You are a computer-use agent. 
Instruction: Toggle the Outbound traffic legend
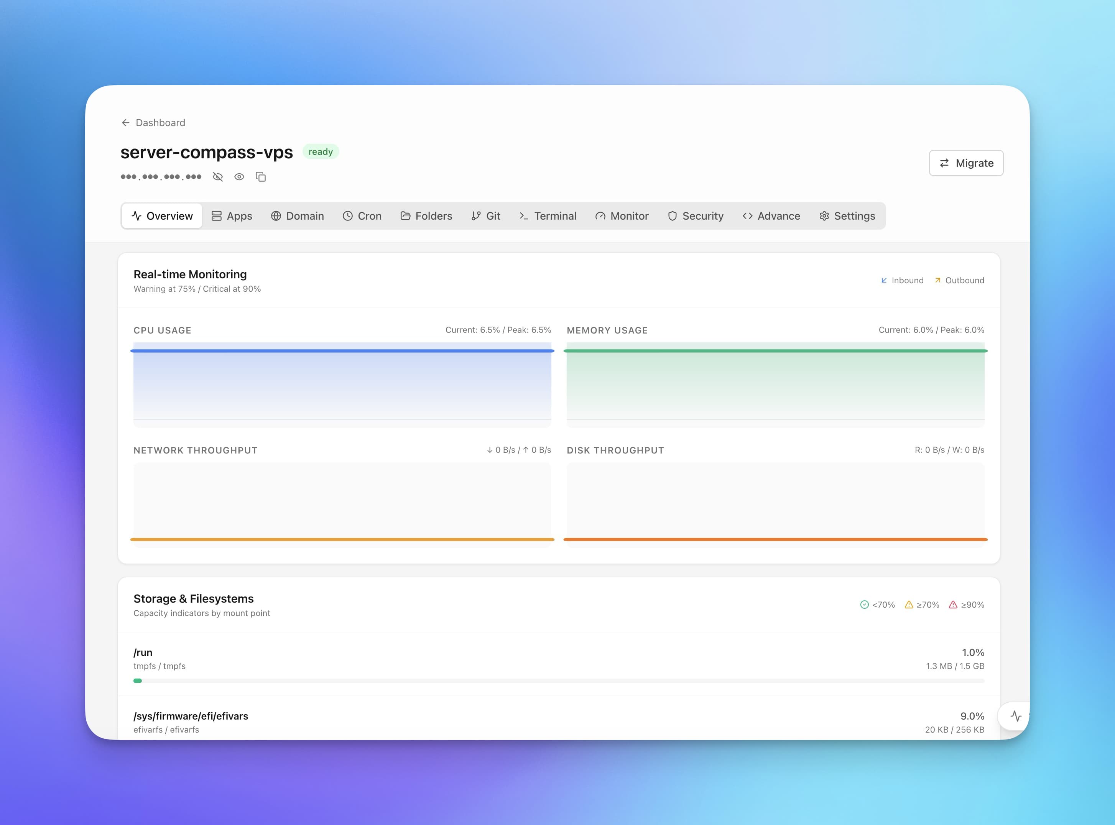[959, 280]
